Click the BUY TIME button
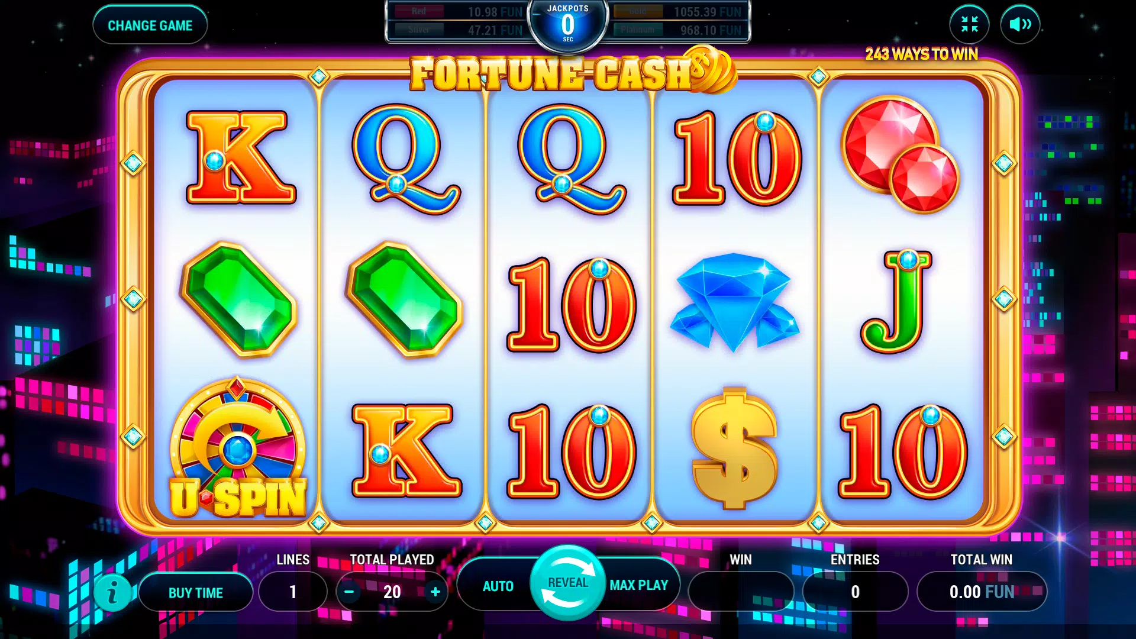The width and height of the screenshot is (1136, 639). [x=196, y=592]
